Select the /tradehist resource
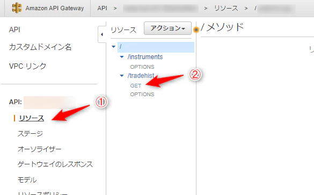This screenshot has width=314, height=195. 141,76
